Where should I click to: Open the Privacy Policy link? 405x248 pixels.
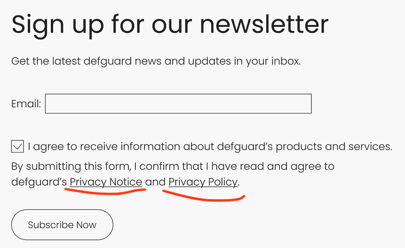[203, 182]
